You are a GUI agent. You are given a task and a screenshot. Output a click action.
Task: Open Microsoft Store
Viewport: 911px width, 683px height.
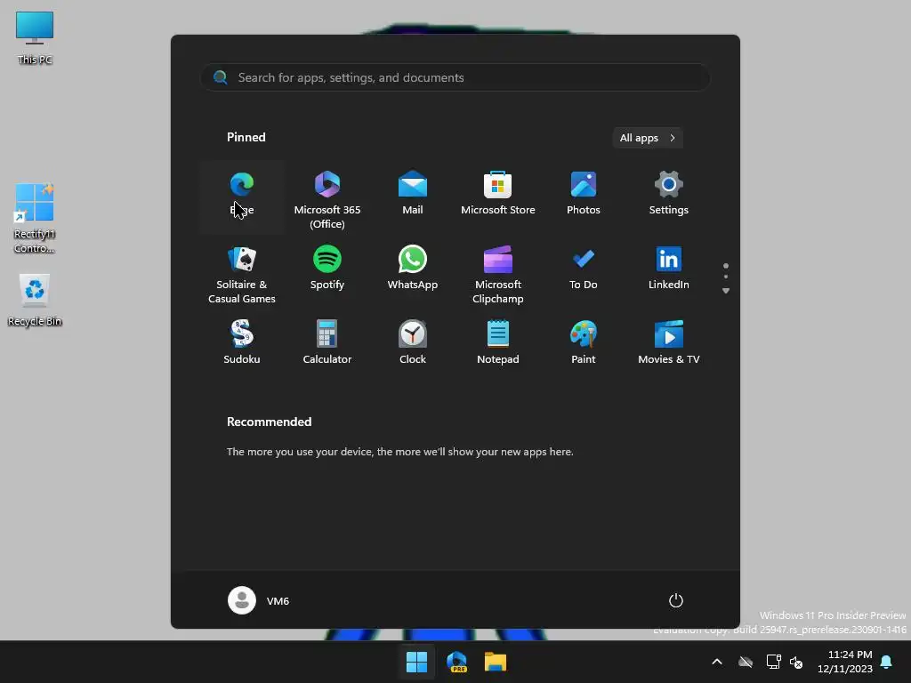pos(498,197)
